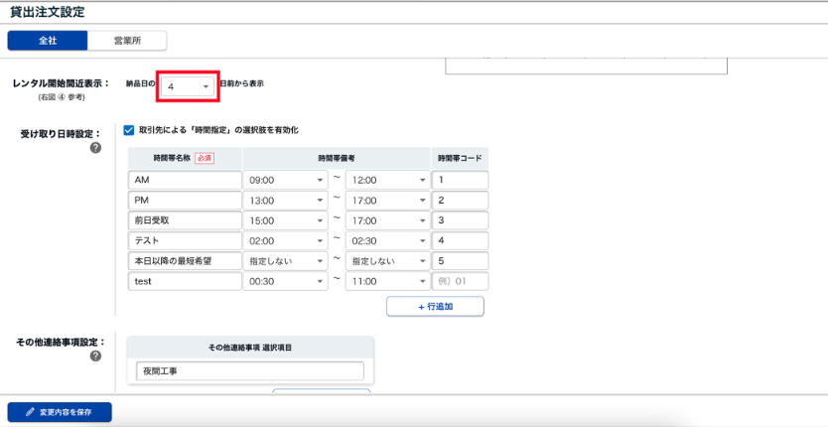Click help icon under 受け取り日時設定

point(96,148)
